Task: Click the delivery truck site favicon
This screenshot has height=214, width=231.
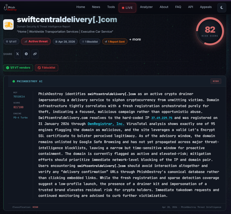Action: pyautogui.click(x=8, y=24)
